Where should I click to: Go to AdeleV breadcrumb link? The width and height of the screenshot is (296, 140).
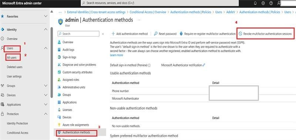(x=231, y=12)
